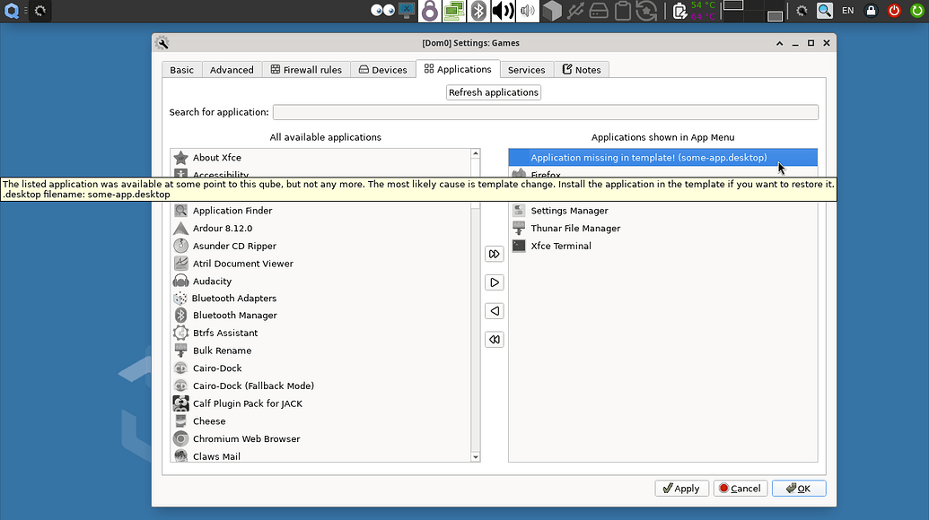Viewport: 929px width, 520px height.
Task: Go to the Advanced tab
Action: 232,70
